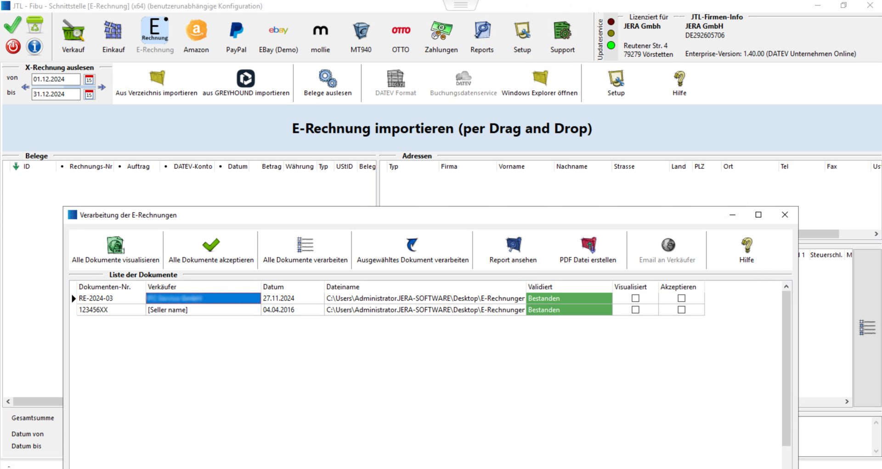Click Belege auslesen gears icon

pyautogui.click(x=328, y=79)
